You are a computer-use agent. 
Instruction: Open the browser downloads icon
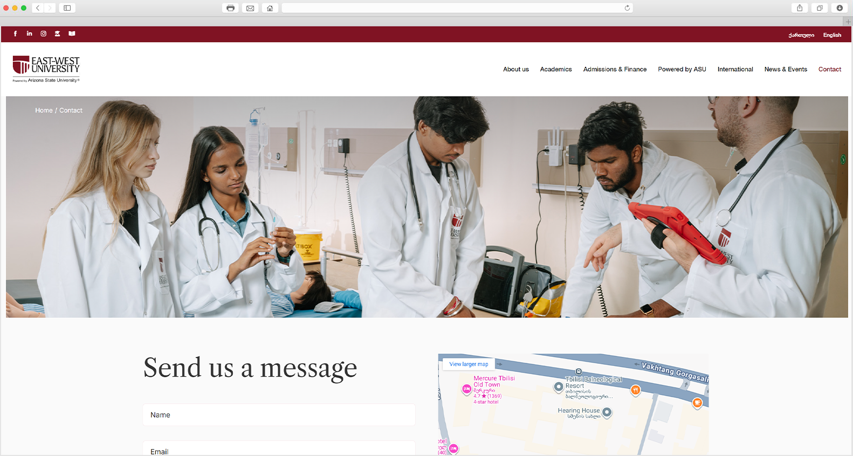point(840,8)
